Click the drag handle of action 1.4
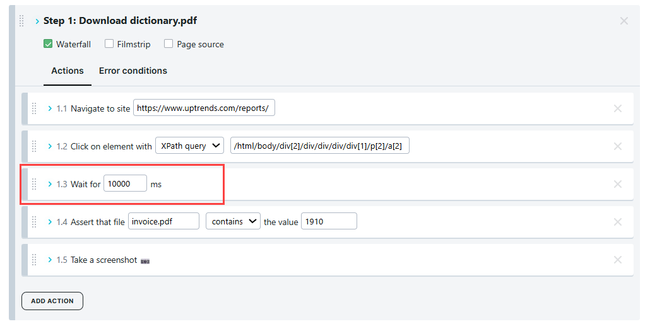Viewport: 650px width, 324px height. pos(35,222)
